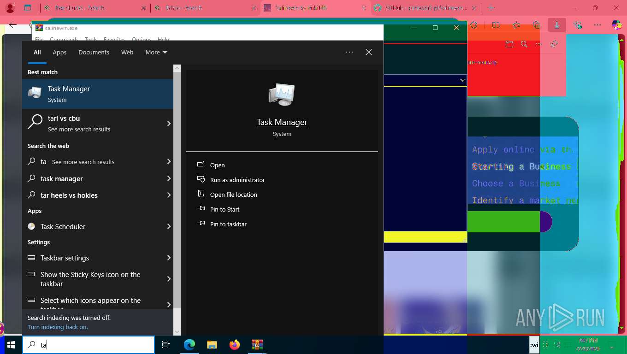Open File Explorer from the taskbar
Viewport: 627px width, 354px height.
coord(212,345)
